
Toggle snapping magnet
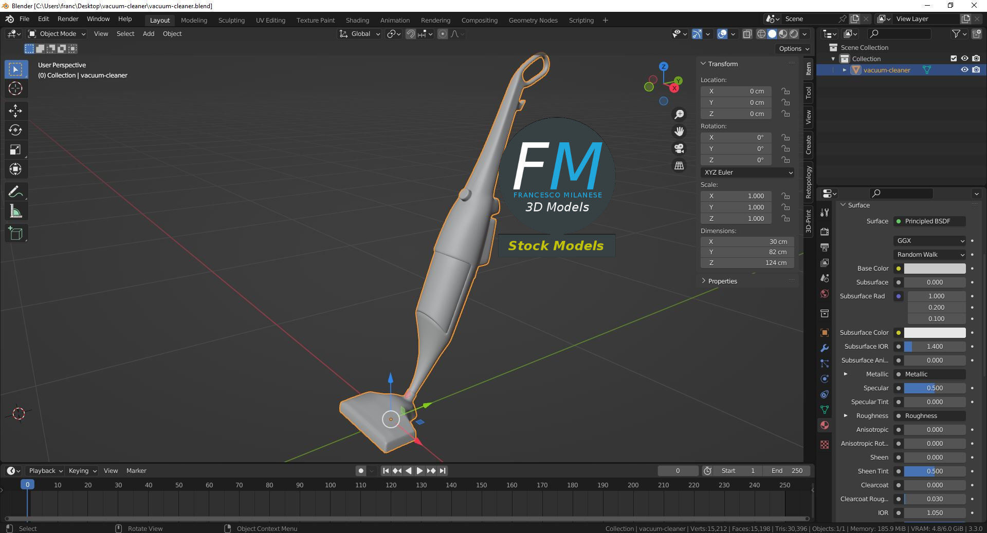click(x=411, y=34)
